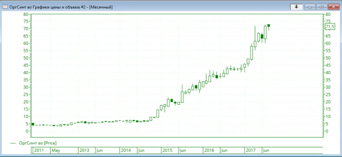Minimize the ОргСинт chart window
342x157 pixels.
pos(310,7)
